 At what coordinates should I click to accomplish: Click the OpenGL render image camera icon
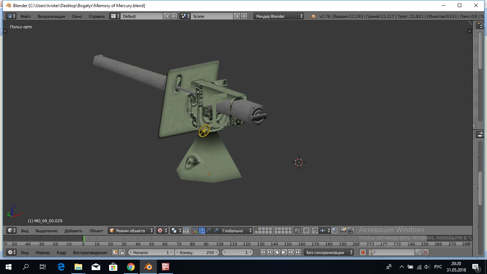[344, 231]
